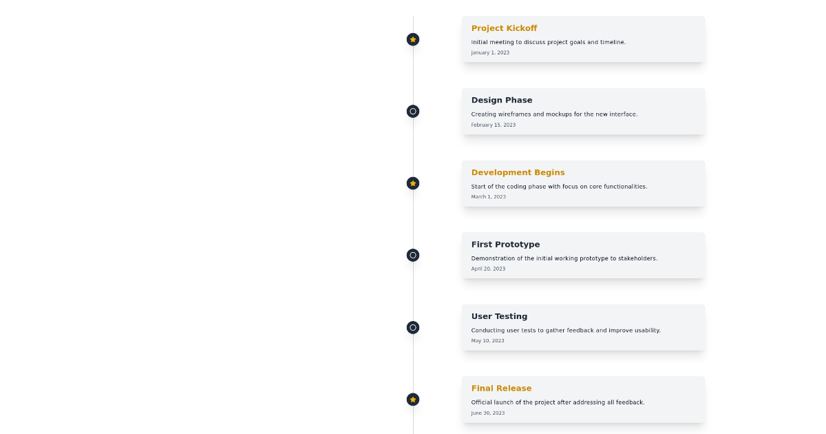Click the Final Release title link

501,388
